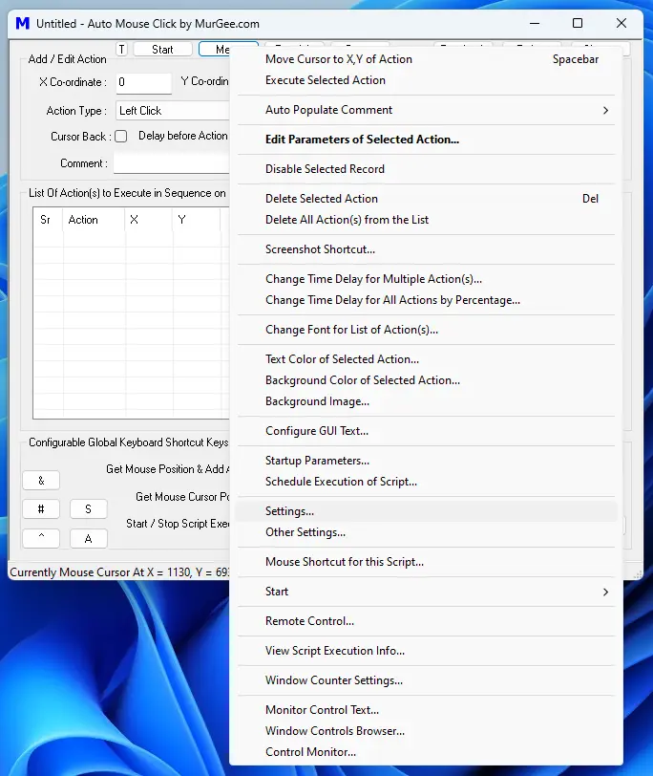Expand the Auto Populate Comment submenu arrow
653x776 pixels.
click(x=605, y=110)
